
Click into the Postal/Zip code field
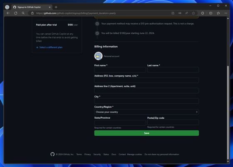pos(173,122)
